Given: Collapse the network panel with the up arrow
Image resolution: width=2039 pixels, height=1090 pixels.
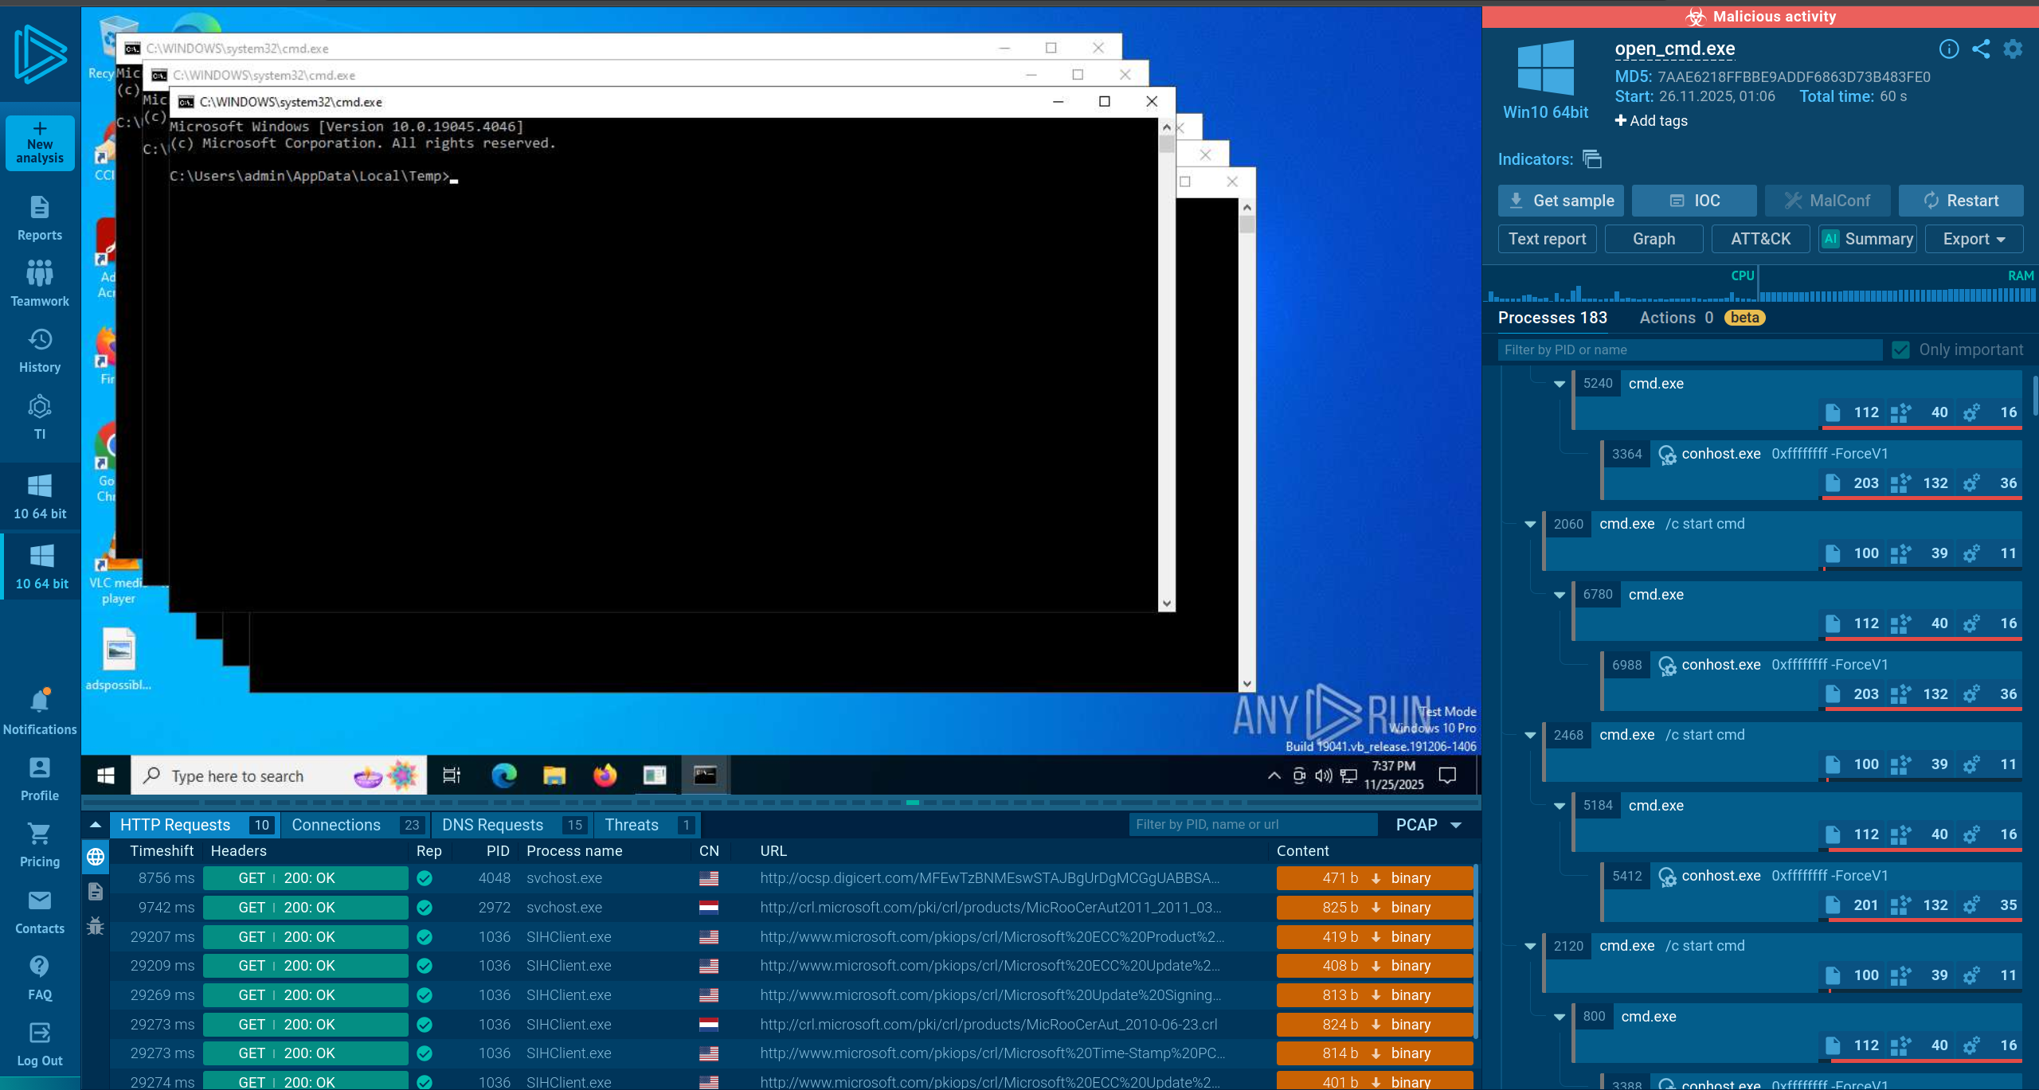Looking at the screenshot, I should 96,825.
